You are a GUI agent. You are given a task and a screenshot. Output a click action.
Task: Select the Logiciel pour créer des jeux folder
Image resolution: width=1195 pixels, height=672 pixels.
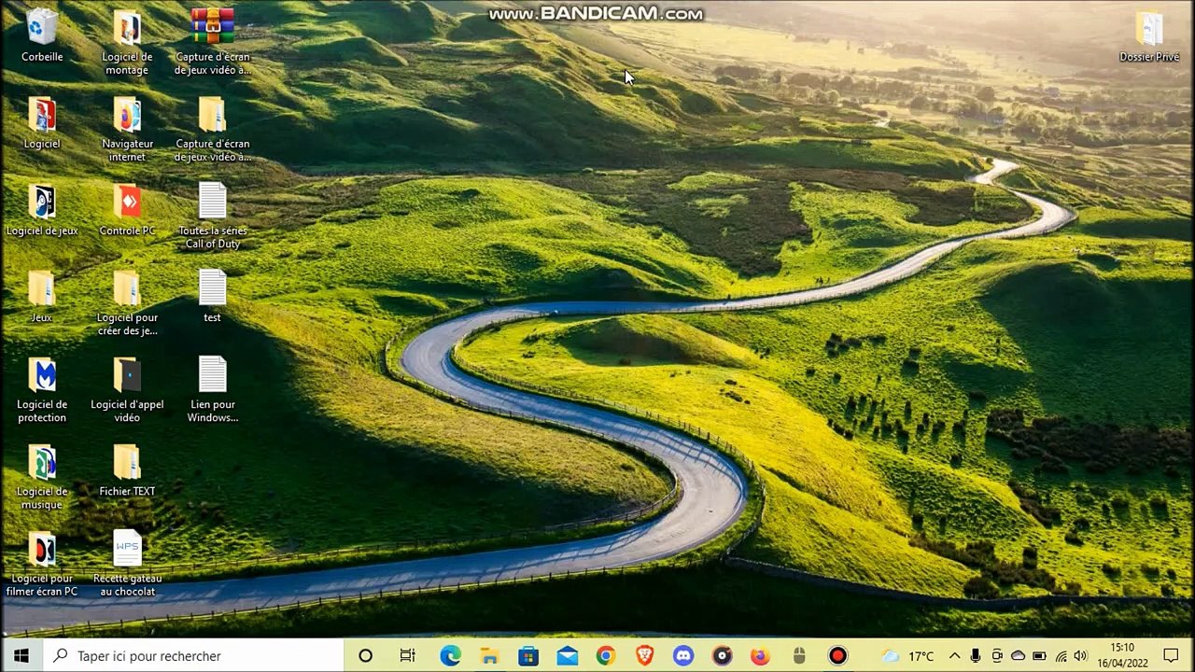point(127,302)
